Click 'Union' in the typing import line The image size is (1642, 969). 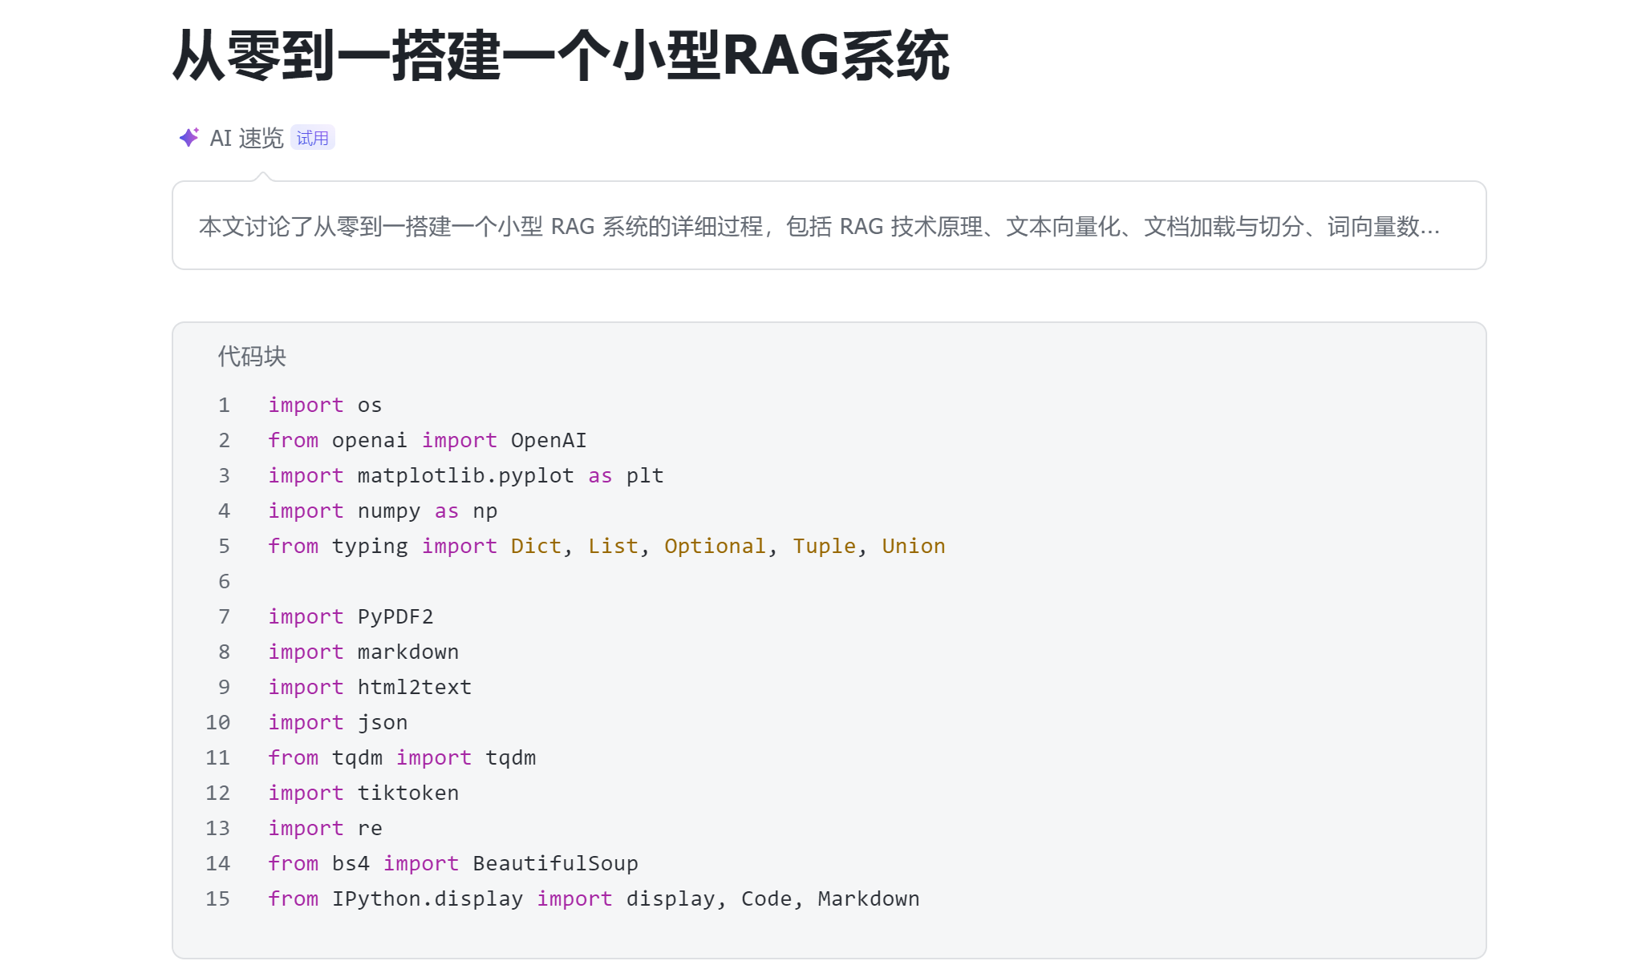(914, 547)
